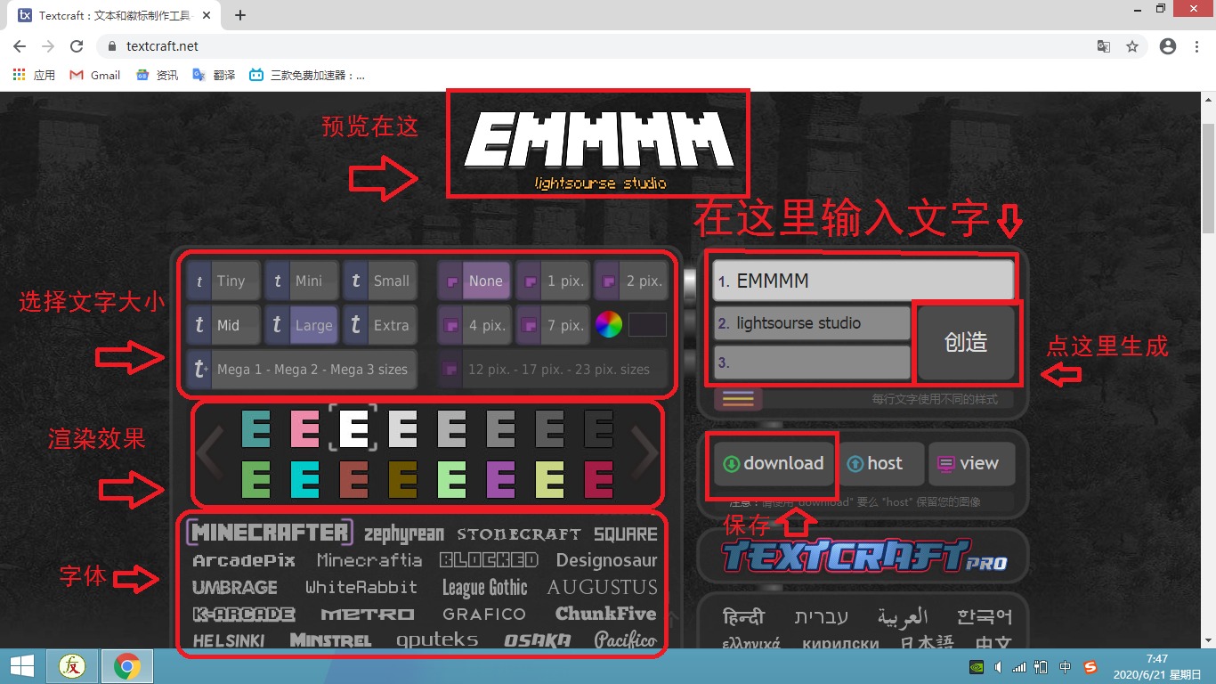Select the Small text size
The image size is (1216, 684).
coord(380,281)
